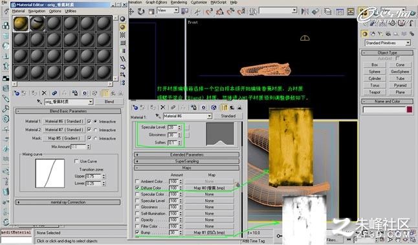
Task: Click the Mirror tool in main toolbar
Action: (x=305, y=11)
